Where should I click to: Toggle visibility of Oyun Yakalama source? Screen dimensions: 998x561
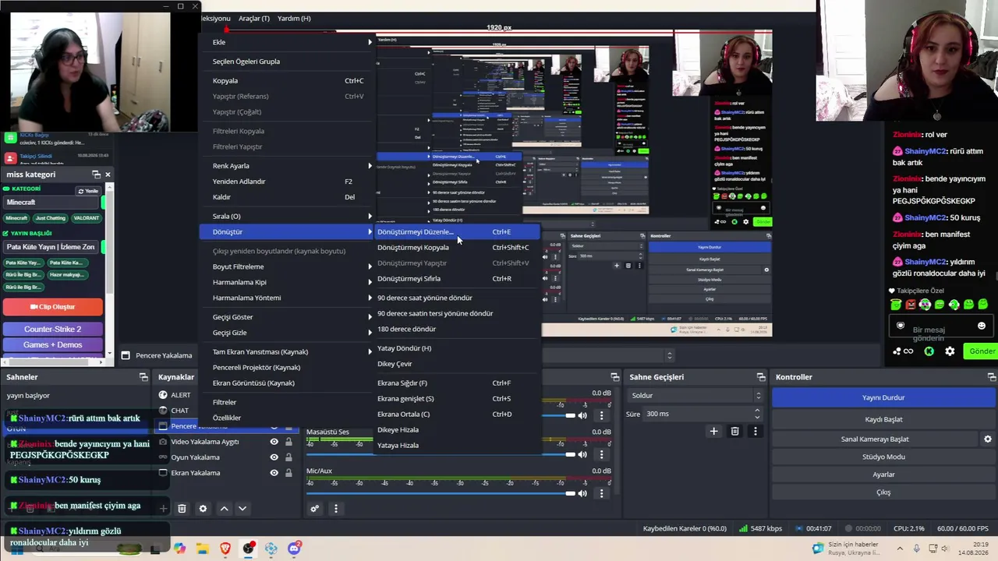click(274, 457)
